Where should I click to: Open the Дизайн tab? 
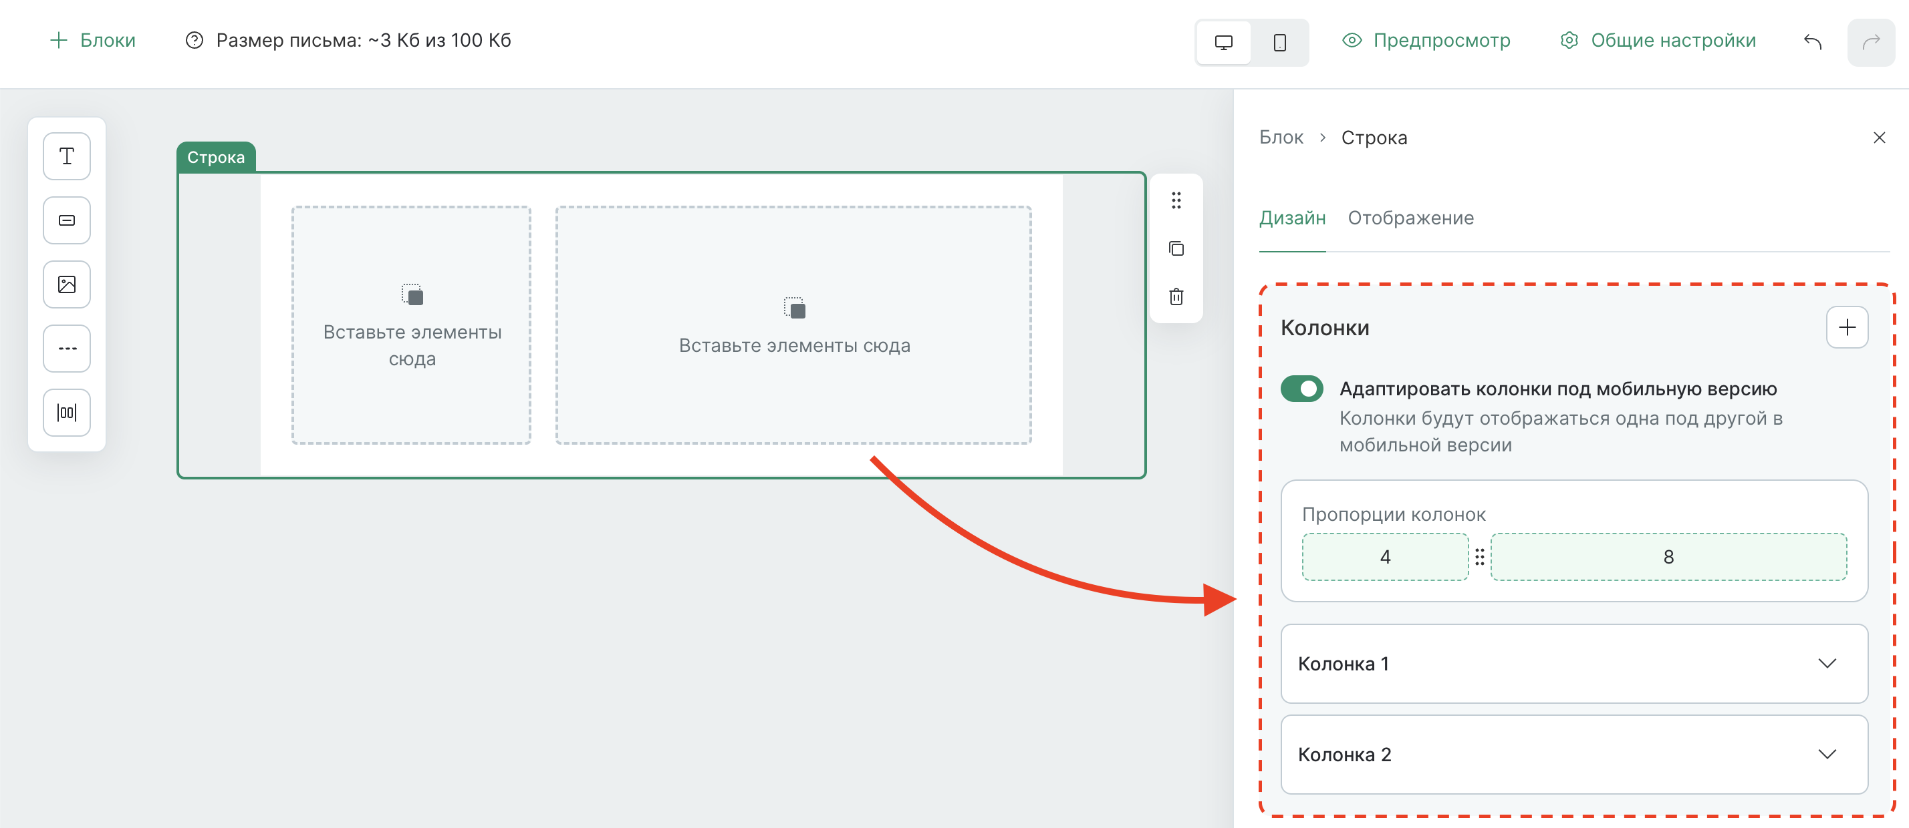pos(1293,218)
